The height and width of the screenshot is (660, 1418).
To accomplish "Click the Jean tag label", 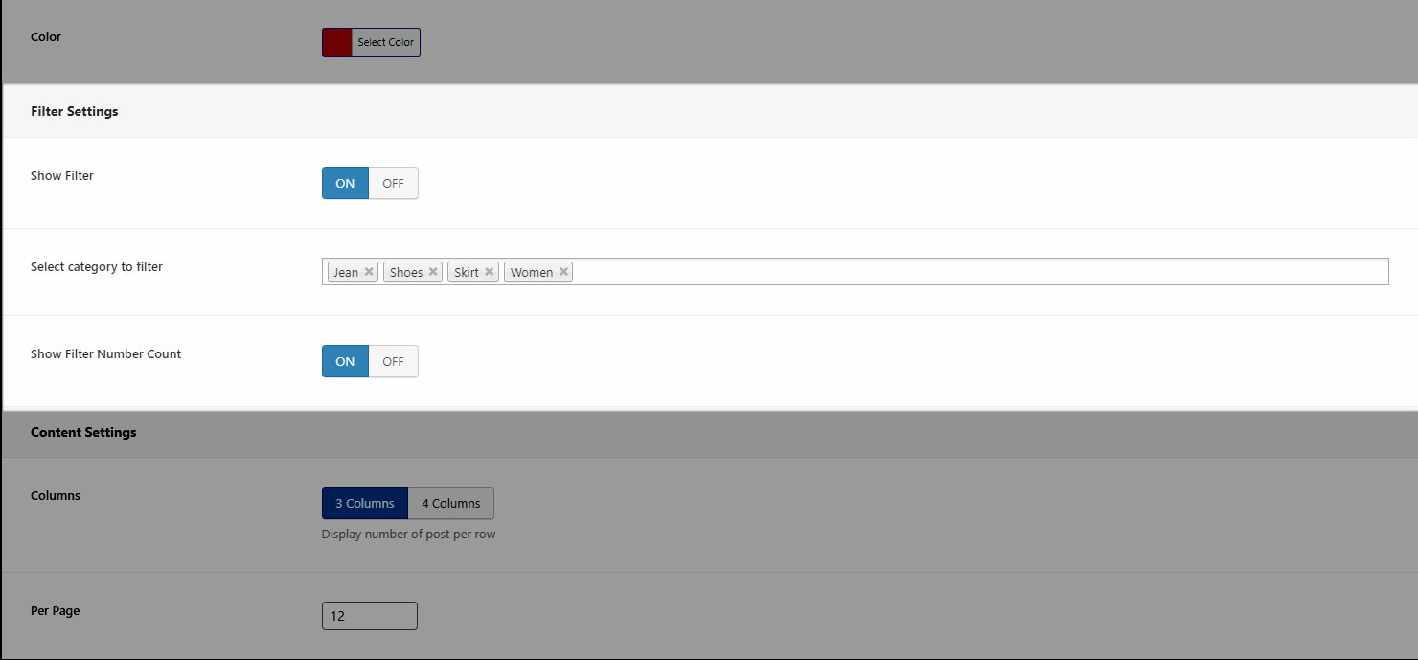I will 346,272.
